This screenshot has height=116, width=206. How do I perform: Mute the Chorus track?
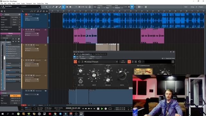(x=26, y=30)
